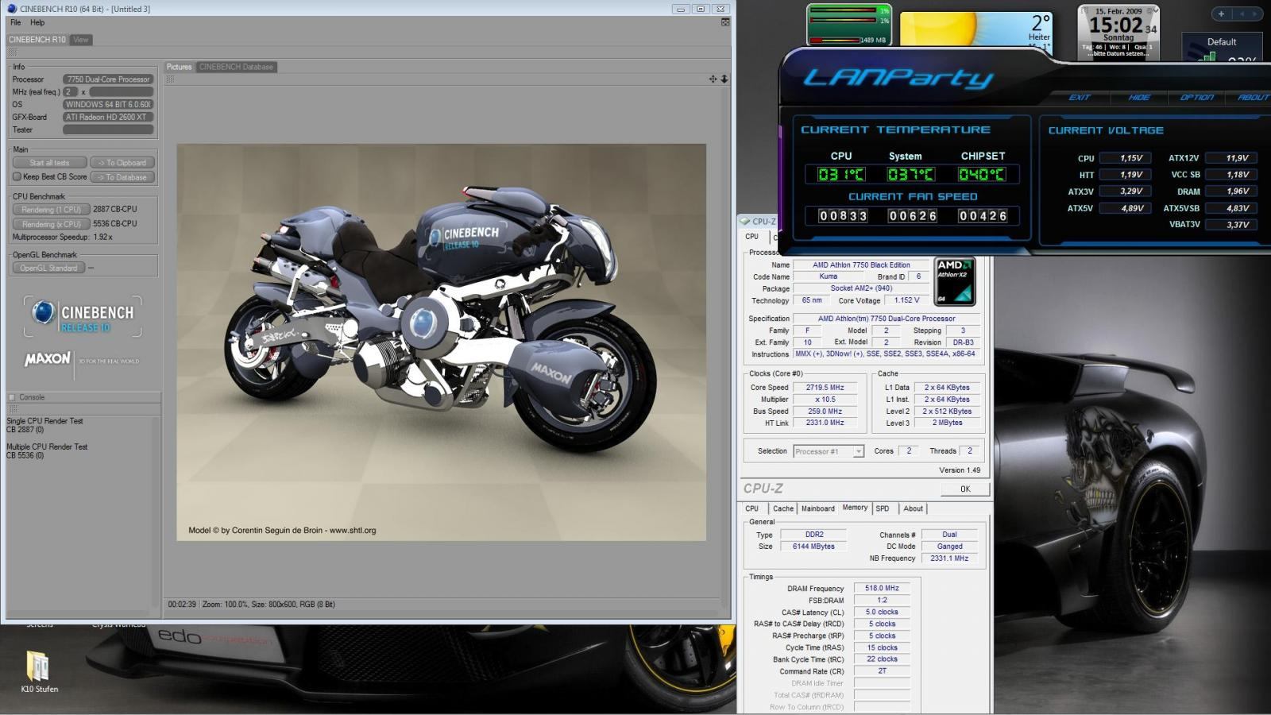Click the CPU-Z title bar icon
The height and width of the screenshot is (715, 1271).
coord(745,222)
